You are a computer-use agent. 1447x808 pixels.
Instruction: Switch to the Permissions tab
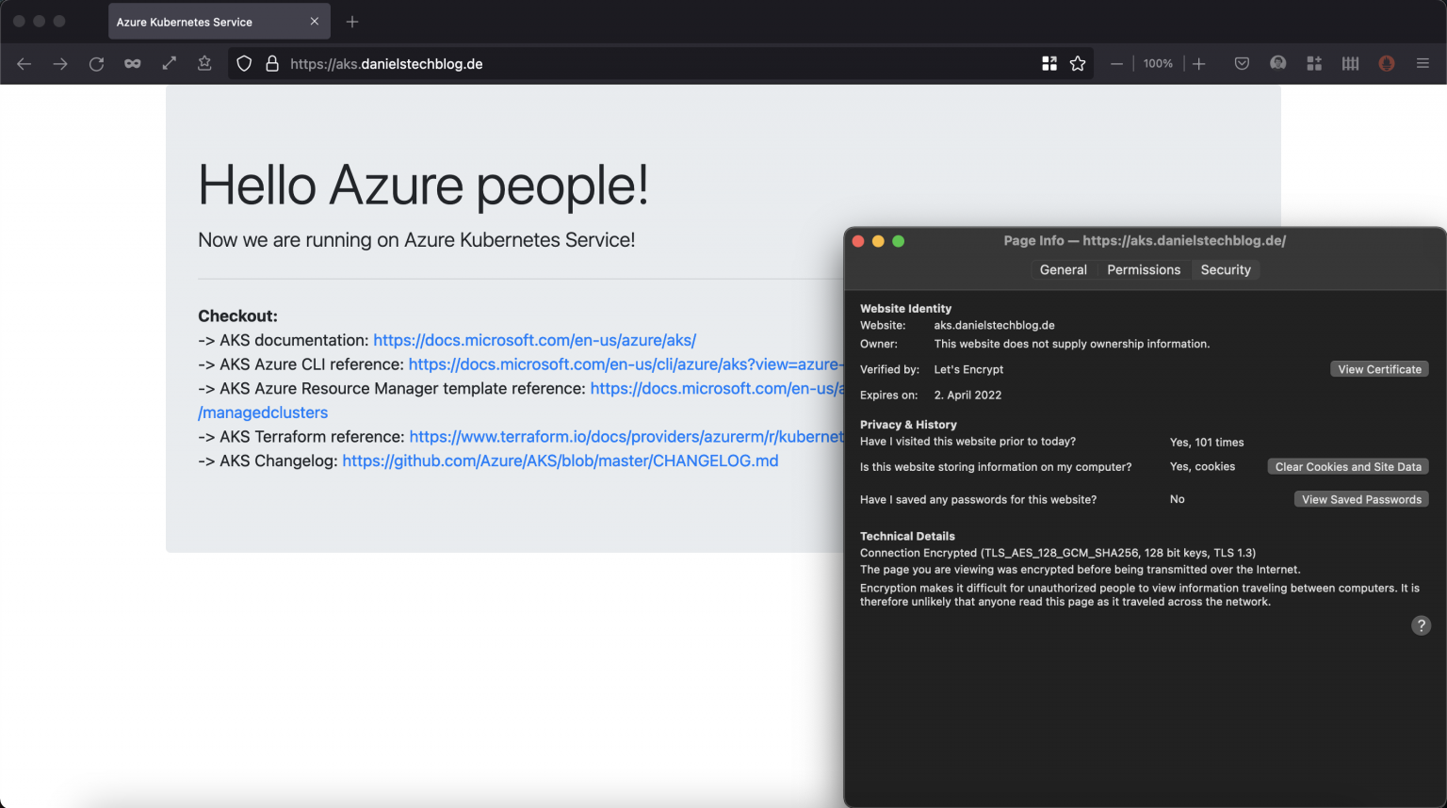click(1143, 270)
